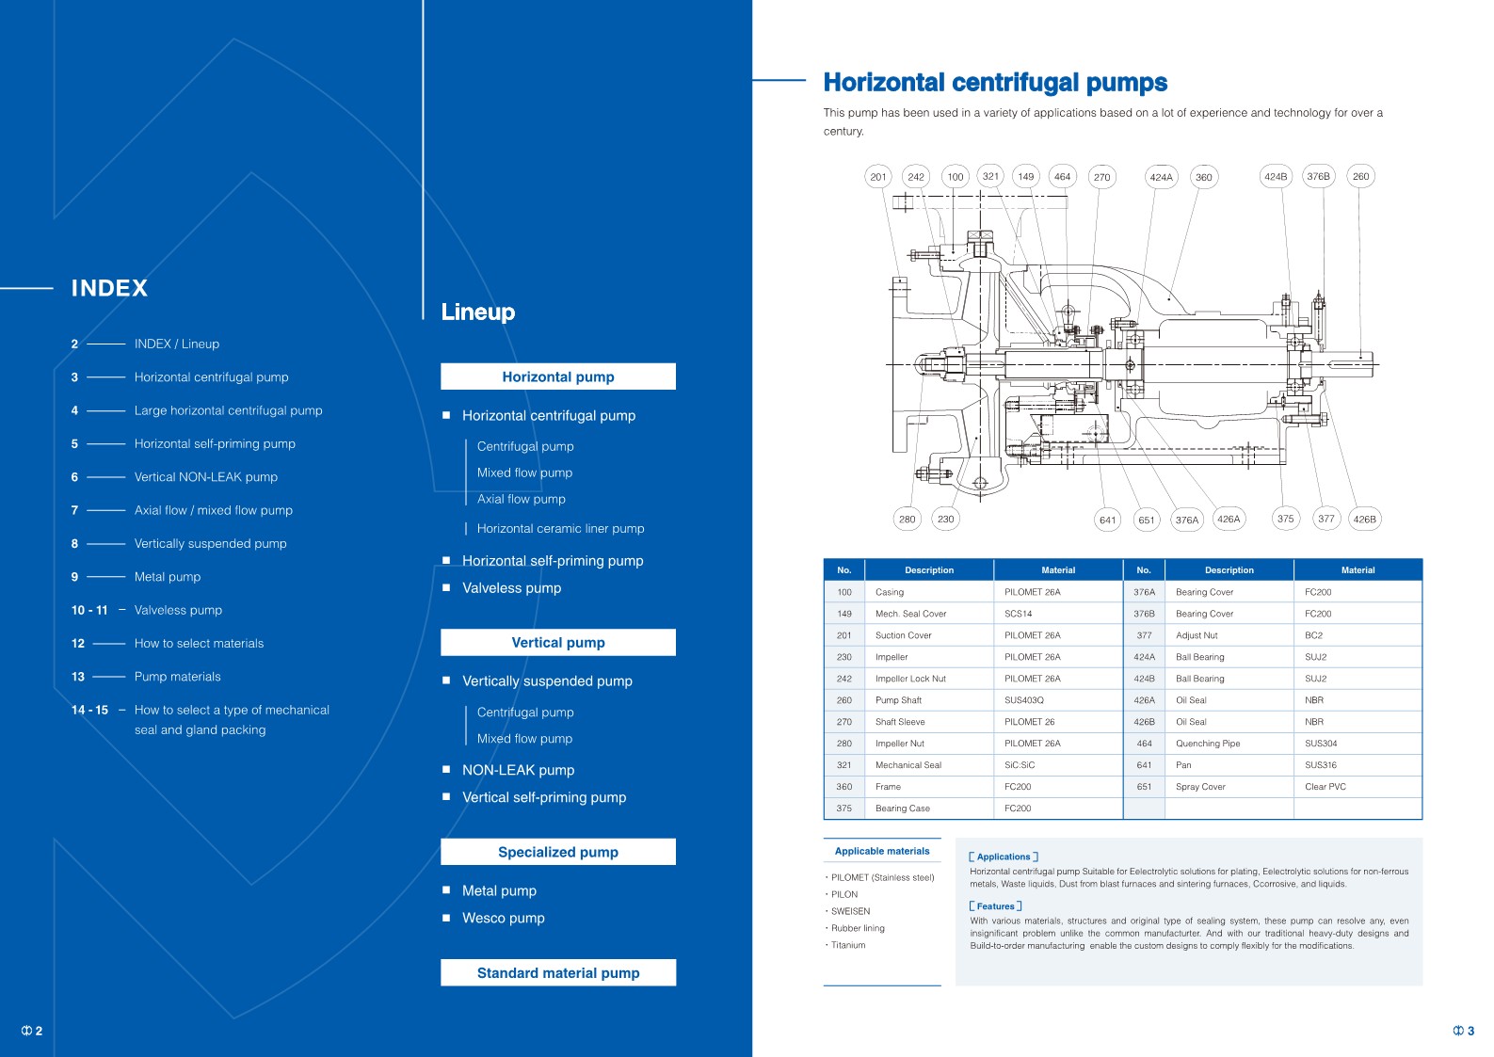Click part callout bubble 464

pos(1062,176)
